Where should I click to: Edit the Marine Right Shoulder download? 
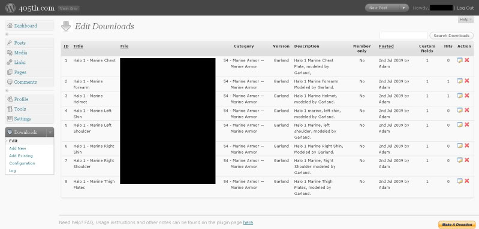click(460, 160)
